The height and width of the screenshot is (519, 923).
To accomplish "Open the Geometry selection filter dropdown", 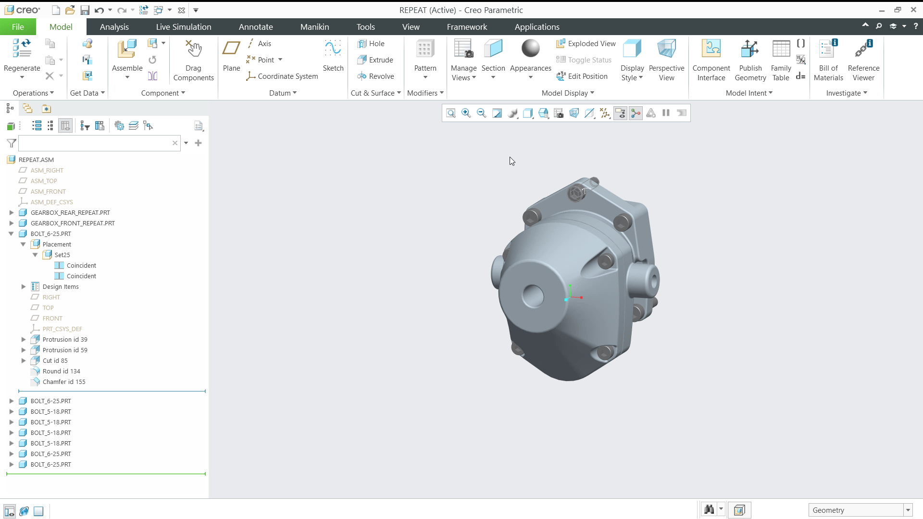I will coord(908,510).
